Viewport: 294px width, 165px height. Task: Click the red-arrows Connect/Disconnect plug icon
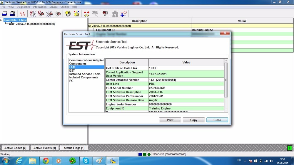[x=87, y=14]
